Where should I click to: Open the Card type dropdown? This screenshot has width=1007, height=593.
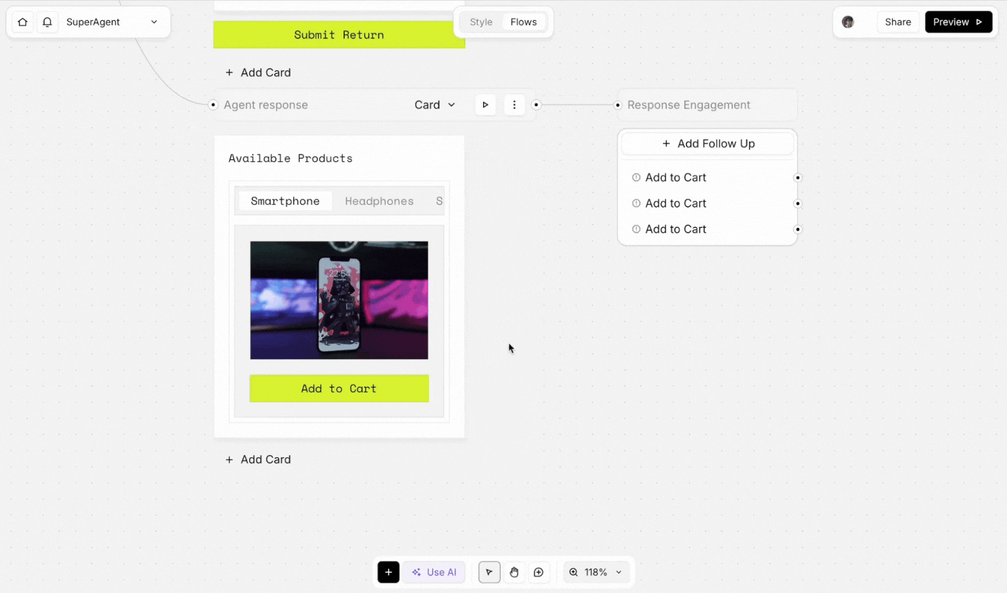coord(435,105)
